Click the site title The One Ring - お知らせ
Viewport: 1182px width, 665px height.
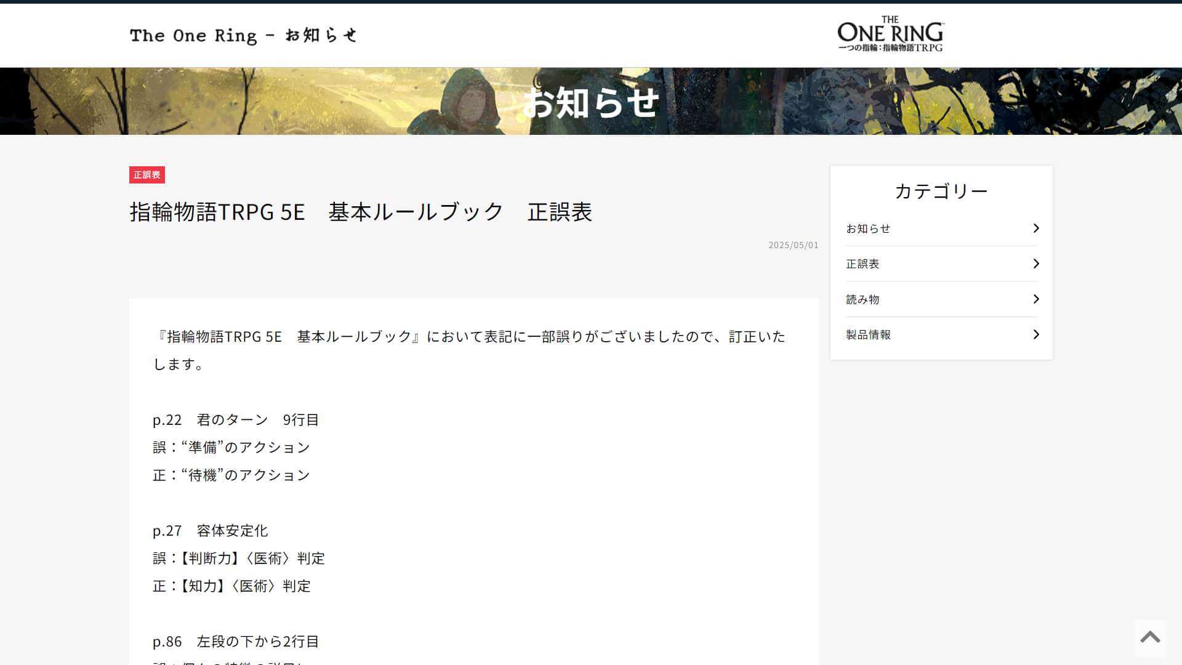click(243, 36)
